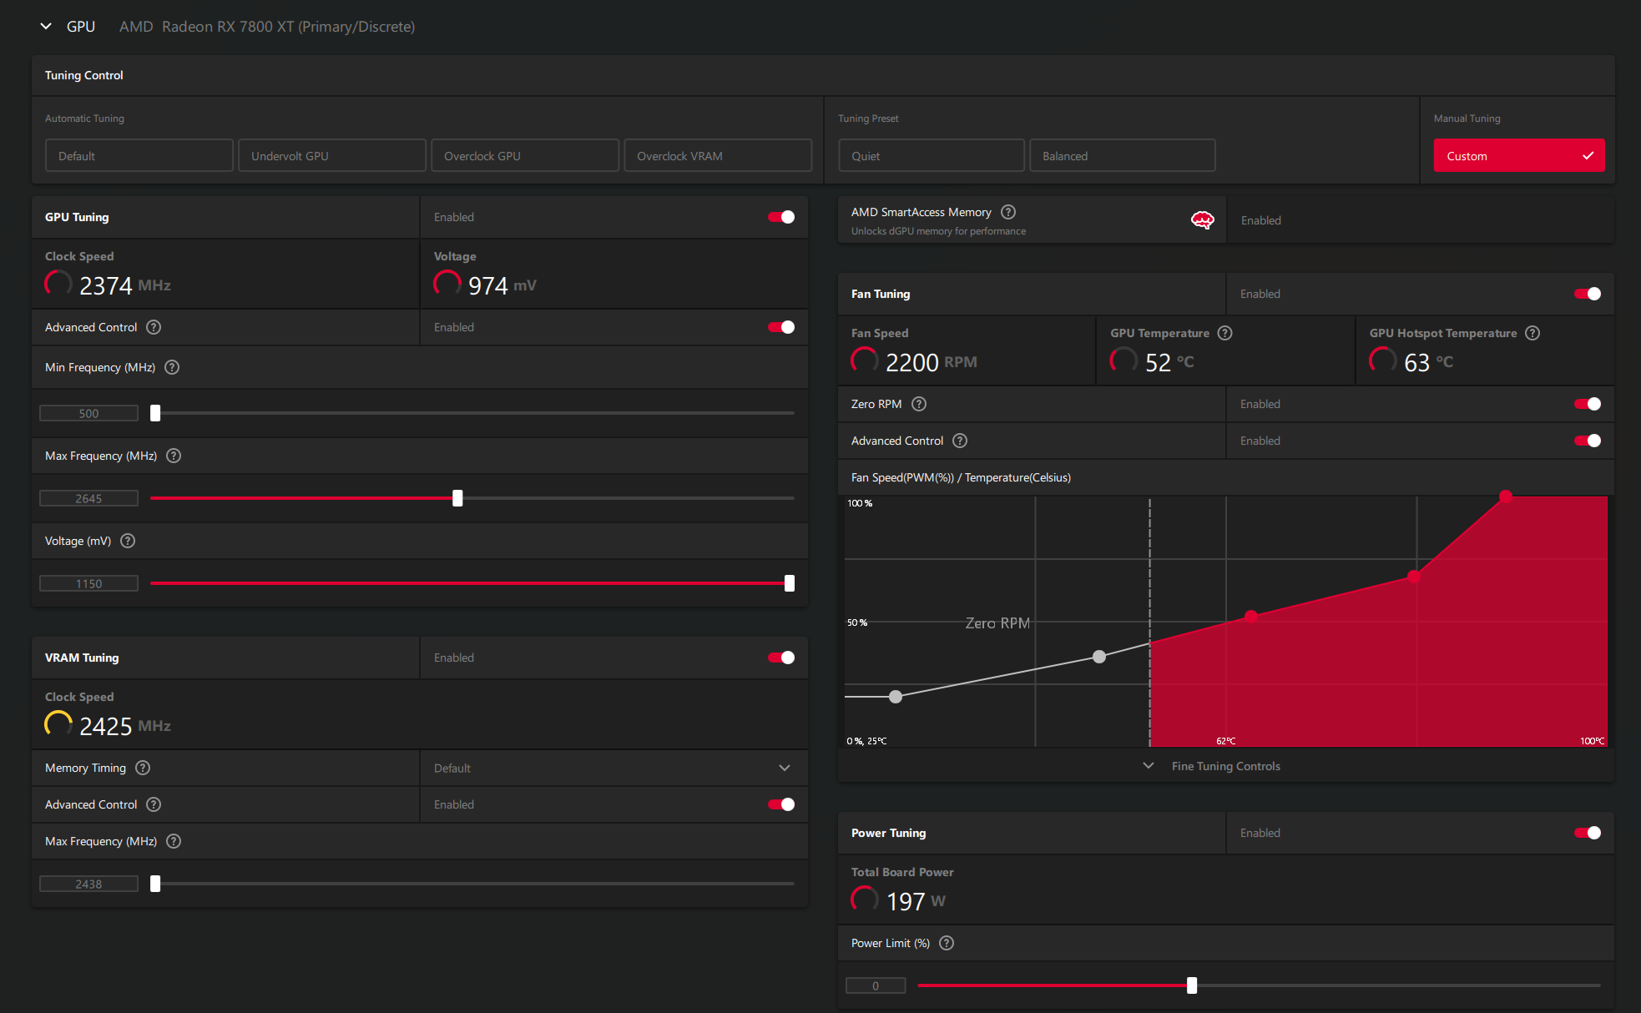Select the topmost fan curve point at 100%
Screen dimensions: 1641x1013
[x=1506, y=496]
